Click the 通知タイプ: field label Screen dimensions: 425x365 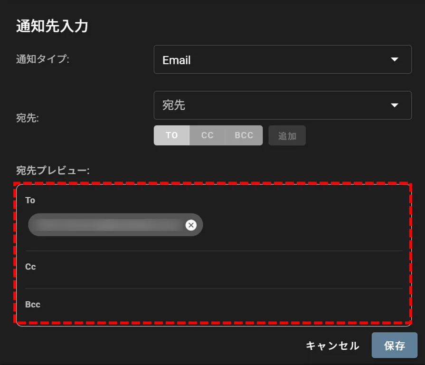[43, 59]
